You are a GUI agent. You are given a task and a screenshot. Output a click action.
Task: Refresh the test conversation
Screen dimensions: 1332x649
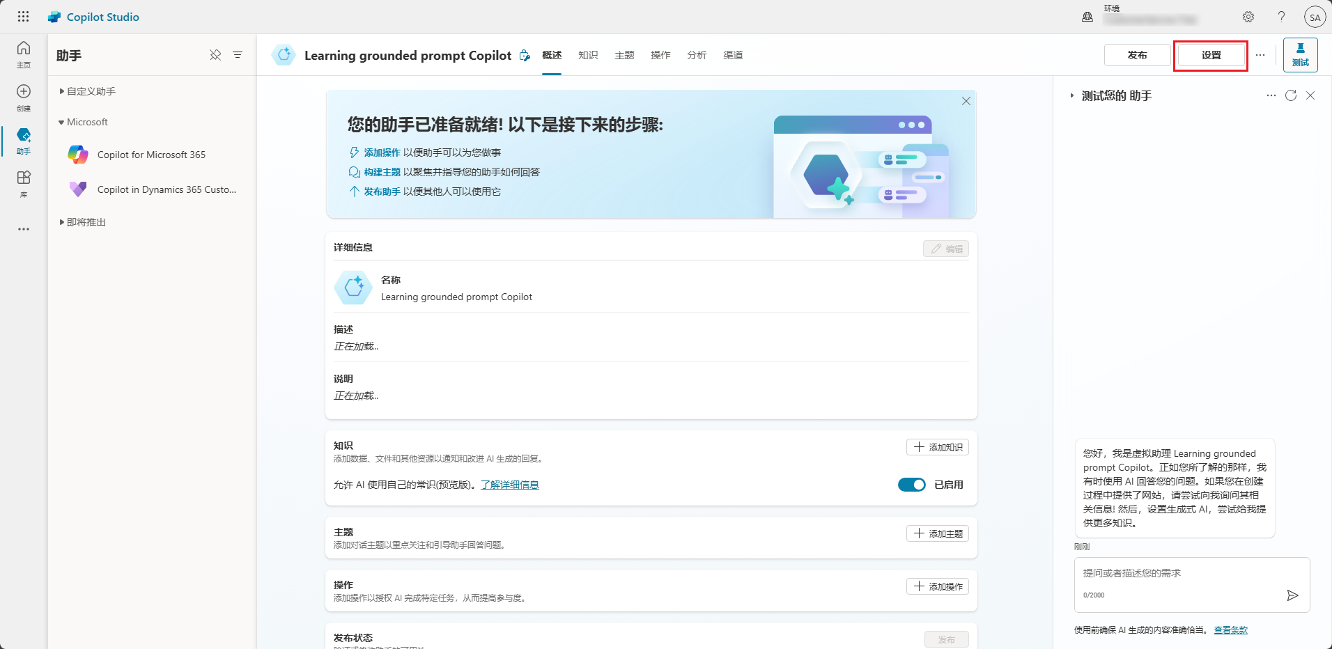point(1291,95)
